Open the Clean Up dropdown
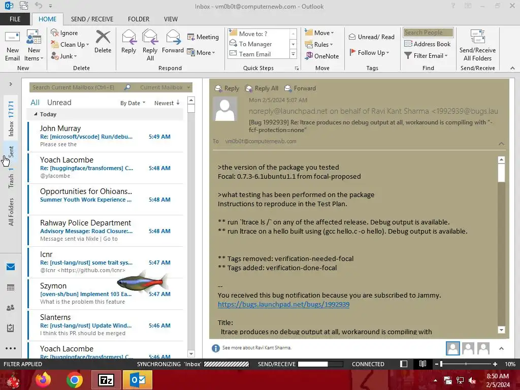The height and width of the screenshot is (390, 520). (70, 45)
